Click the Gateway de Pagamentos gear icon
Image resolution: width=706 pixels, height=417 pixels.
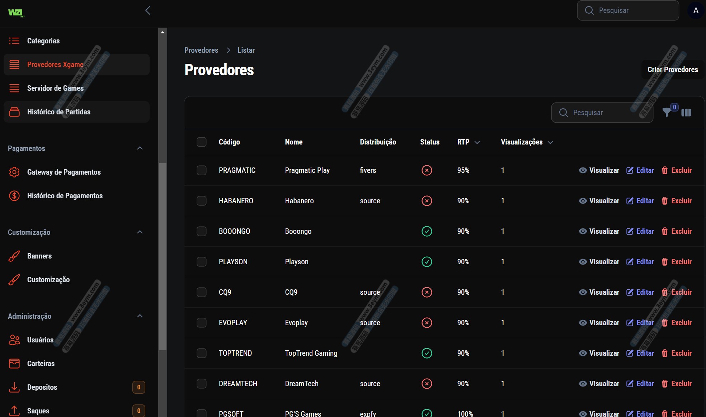pyautogui.click(x=14, y=172)
